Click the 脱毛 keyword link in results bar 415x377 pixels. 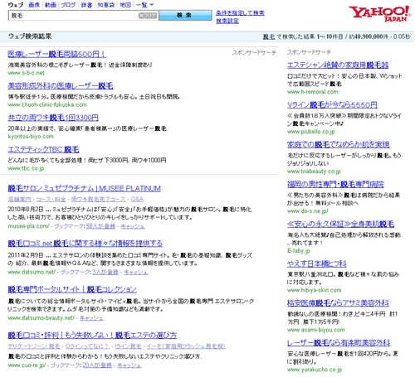269,36
